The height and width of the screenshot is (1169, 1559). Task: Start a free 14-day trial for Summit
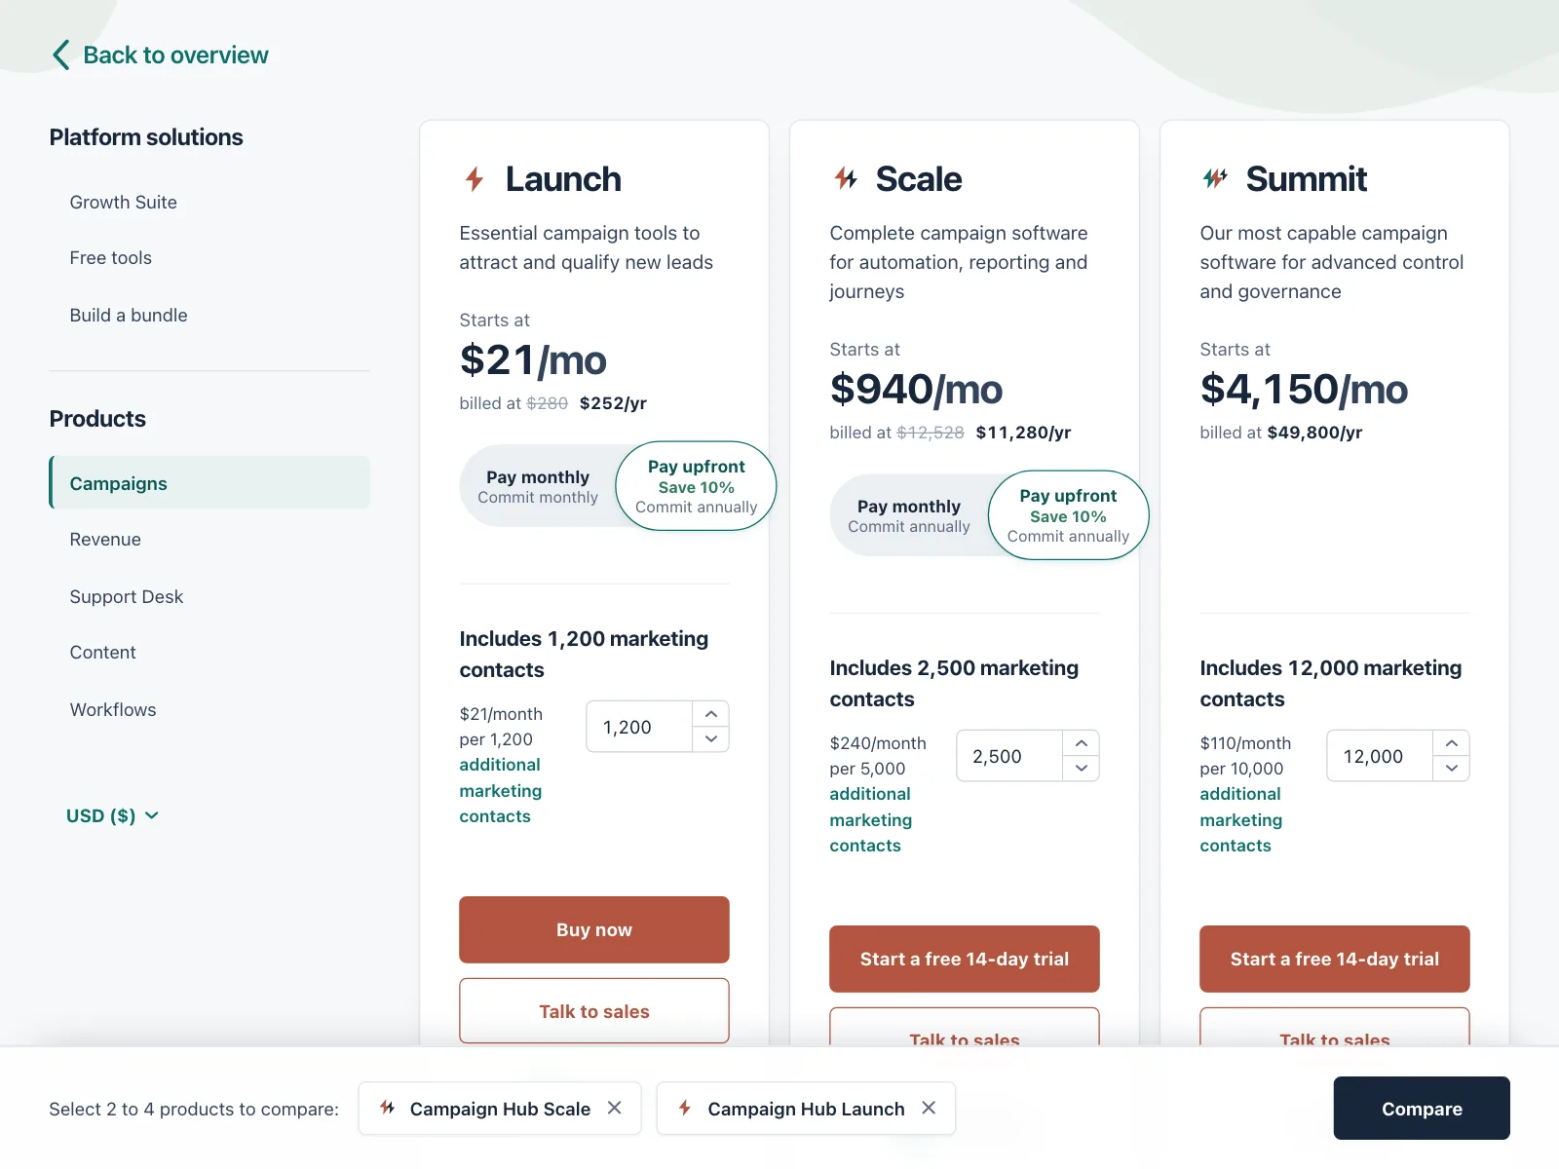(1335, 960)
